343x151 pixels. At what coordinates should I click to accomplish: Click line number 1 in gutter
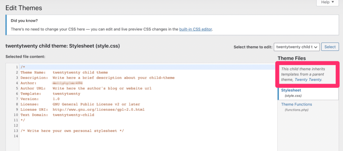(x=17, y=67)
